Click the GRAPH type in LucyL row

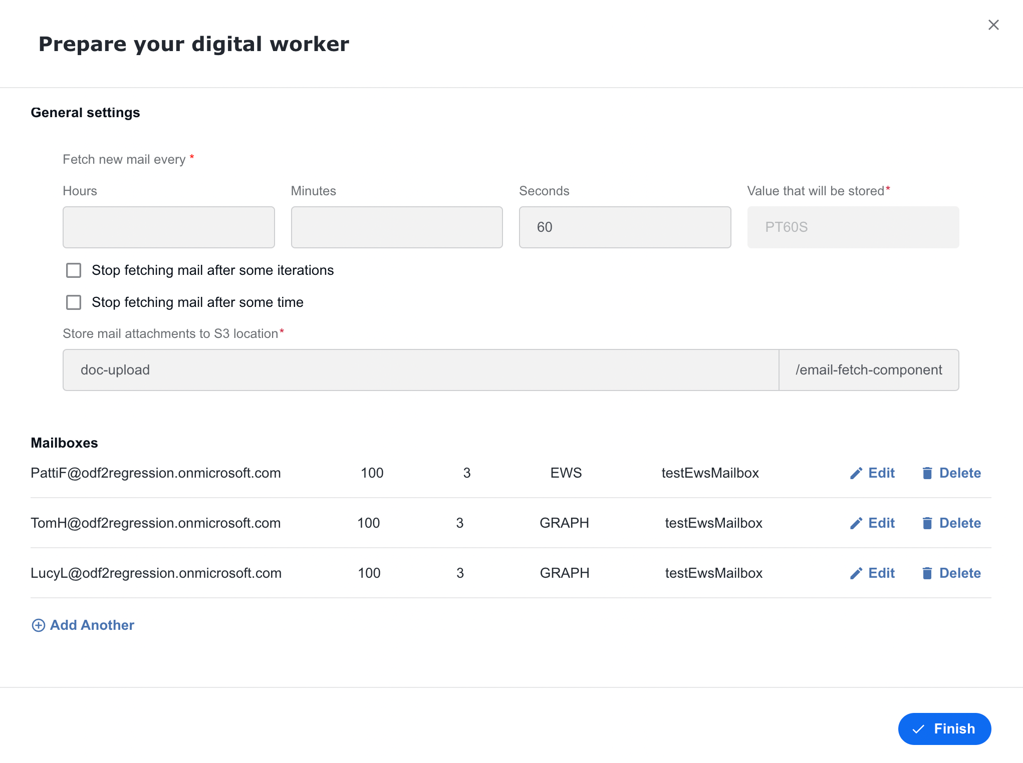point(565,573)
